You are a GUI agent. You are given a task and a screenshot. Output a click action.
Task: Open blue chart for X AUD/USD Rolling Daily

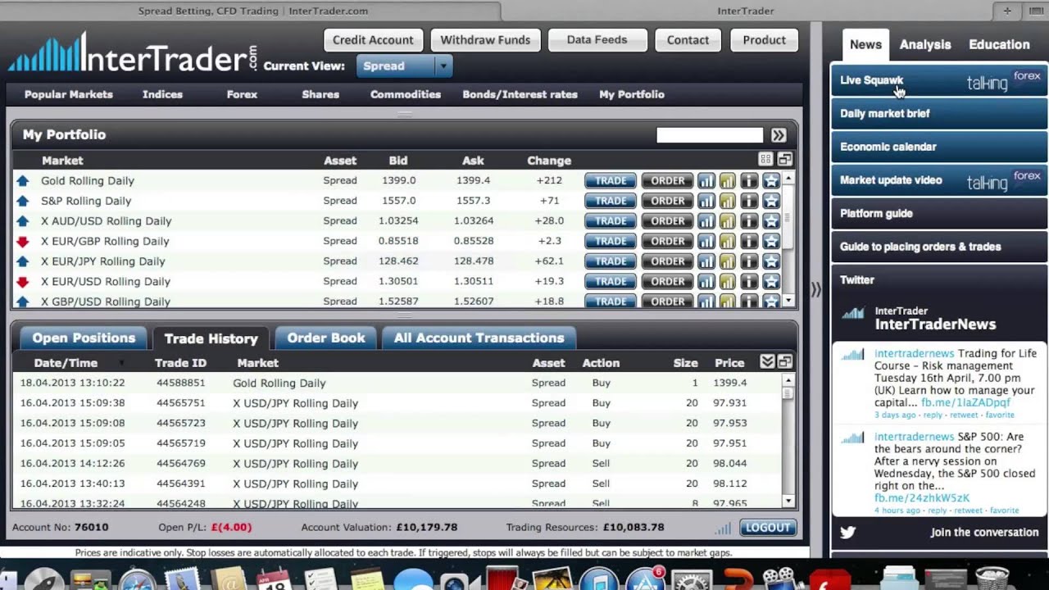point(706,220)
